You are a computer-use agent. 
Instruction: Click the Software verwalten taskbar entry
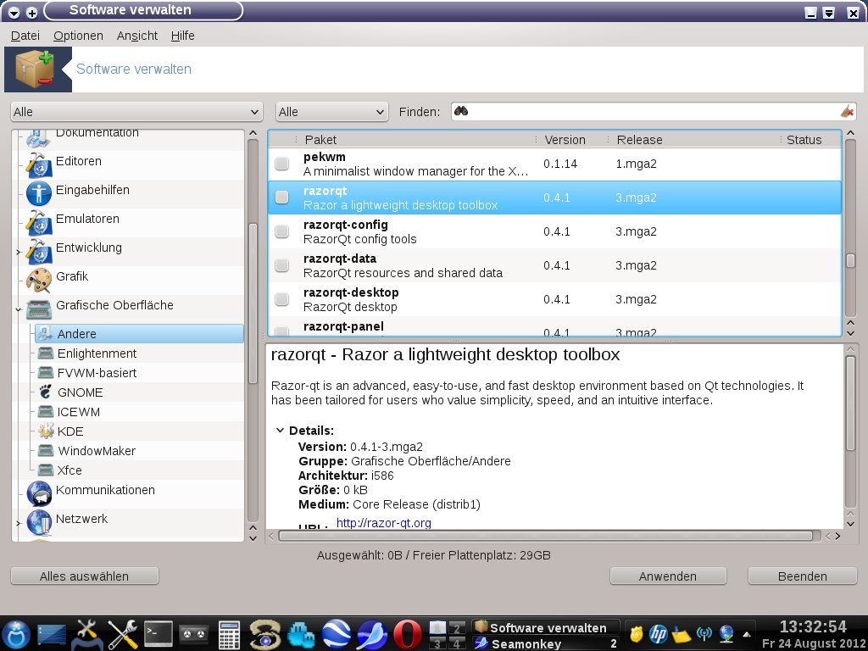tap(546, 627)
